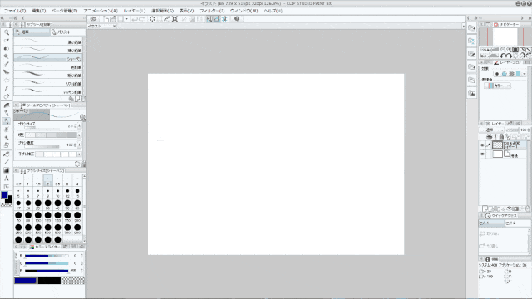Click the Redo arrow in the command bar
Viewport: 532px width, 299px height.
tap(142, 19)
